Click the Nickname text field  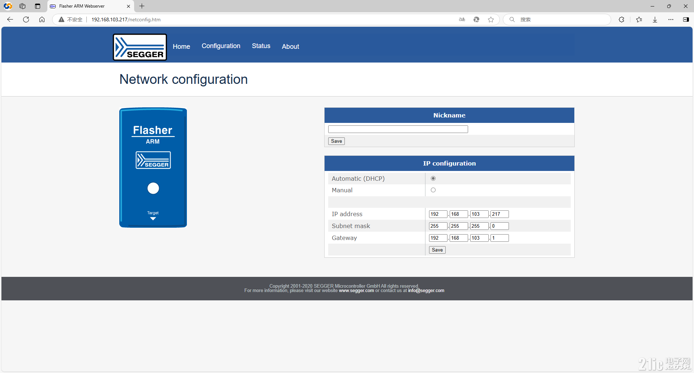(x=398, y=129)
